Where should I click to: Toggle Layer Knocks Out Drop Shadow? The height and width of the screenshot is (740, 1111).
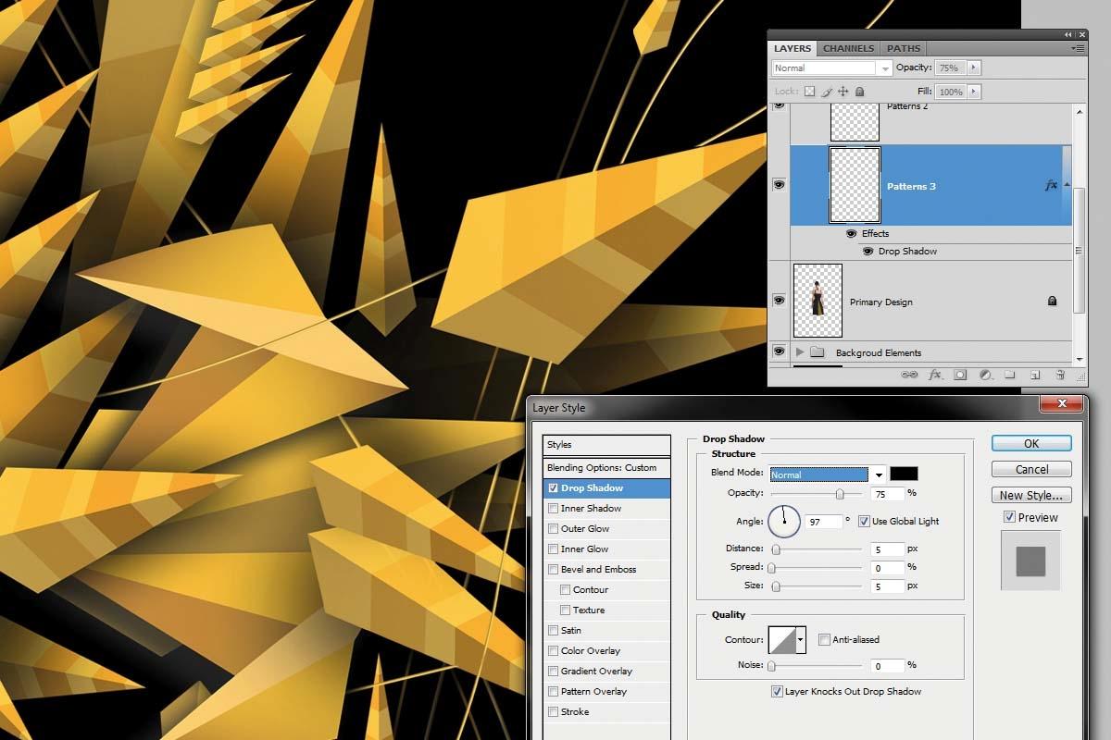(777, 692)
